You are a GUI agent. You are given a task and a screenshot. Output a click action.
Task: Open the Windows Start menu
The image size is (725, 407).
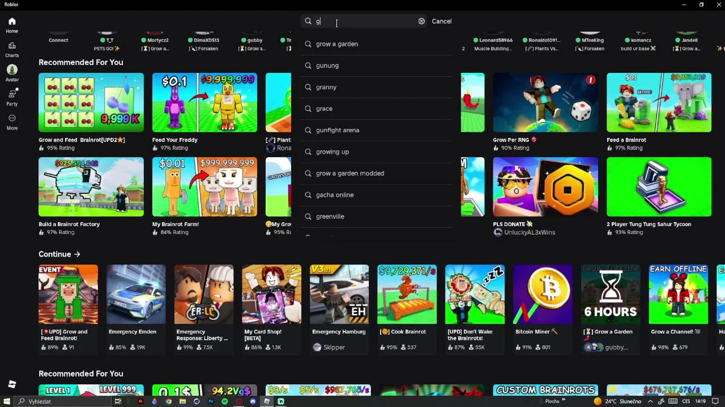click(x=6, y=401)
